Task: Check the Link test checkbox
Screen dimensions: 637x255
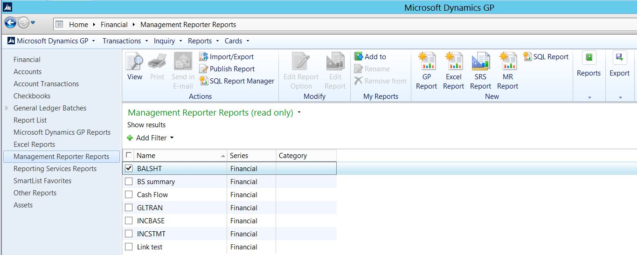Action: click(x=129, y=247)
